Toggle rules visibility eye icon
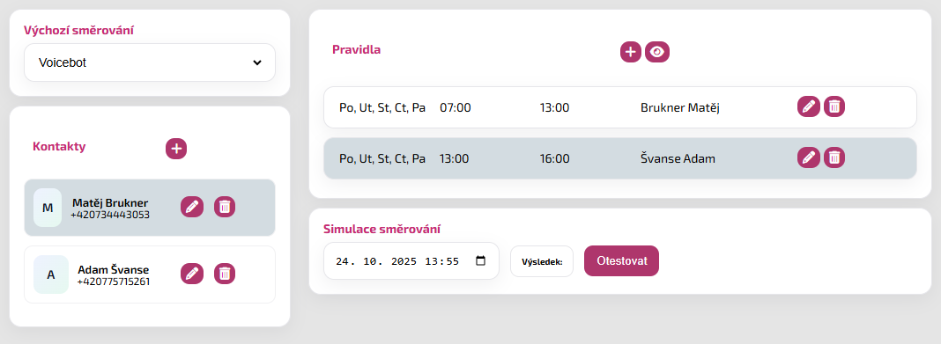 657,52
